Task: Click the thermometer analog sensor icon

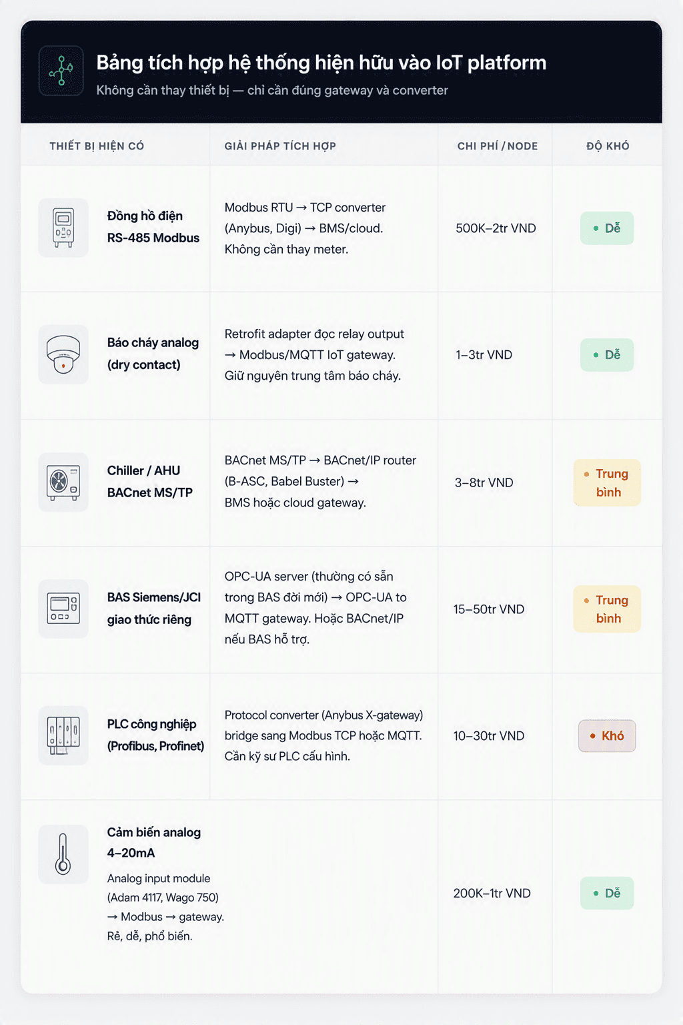Action: (x=63, y=854)
